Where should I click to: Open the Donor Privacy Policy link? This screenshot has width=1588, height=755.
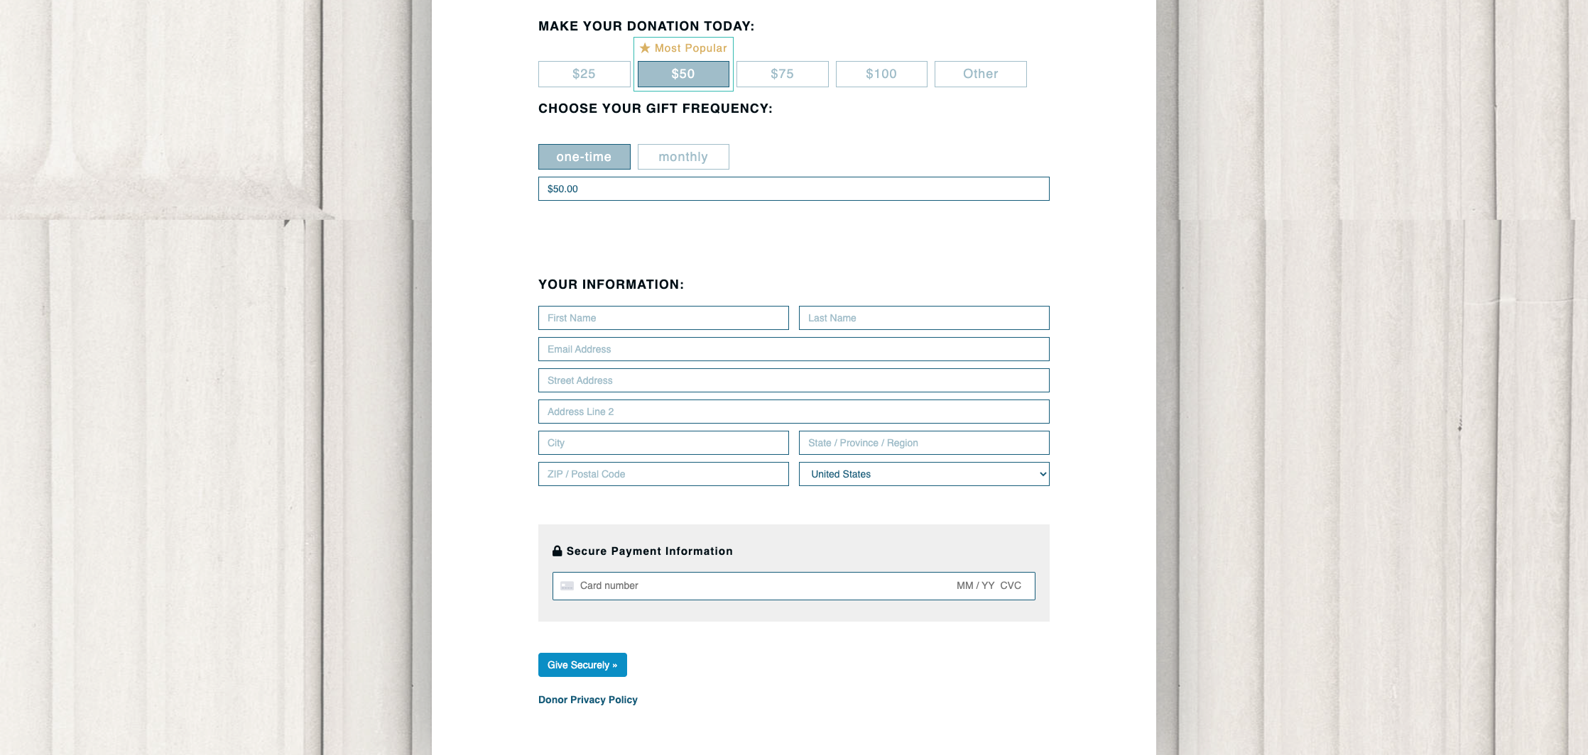click(588, 700)
